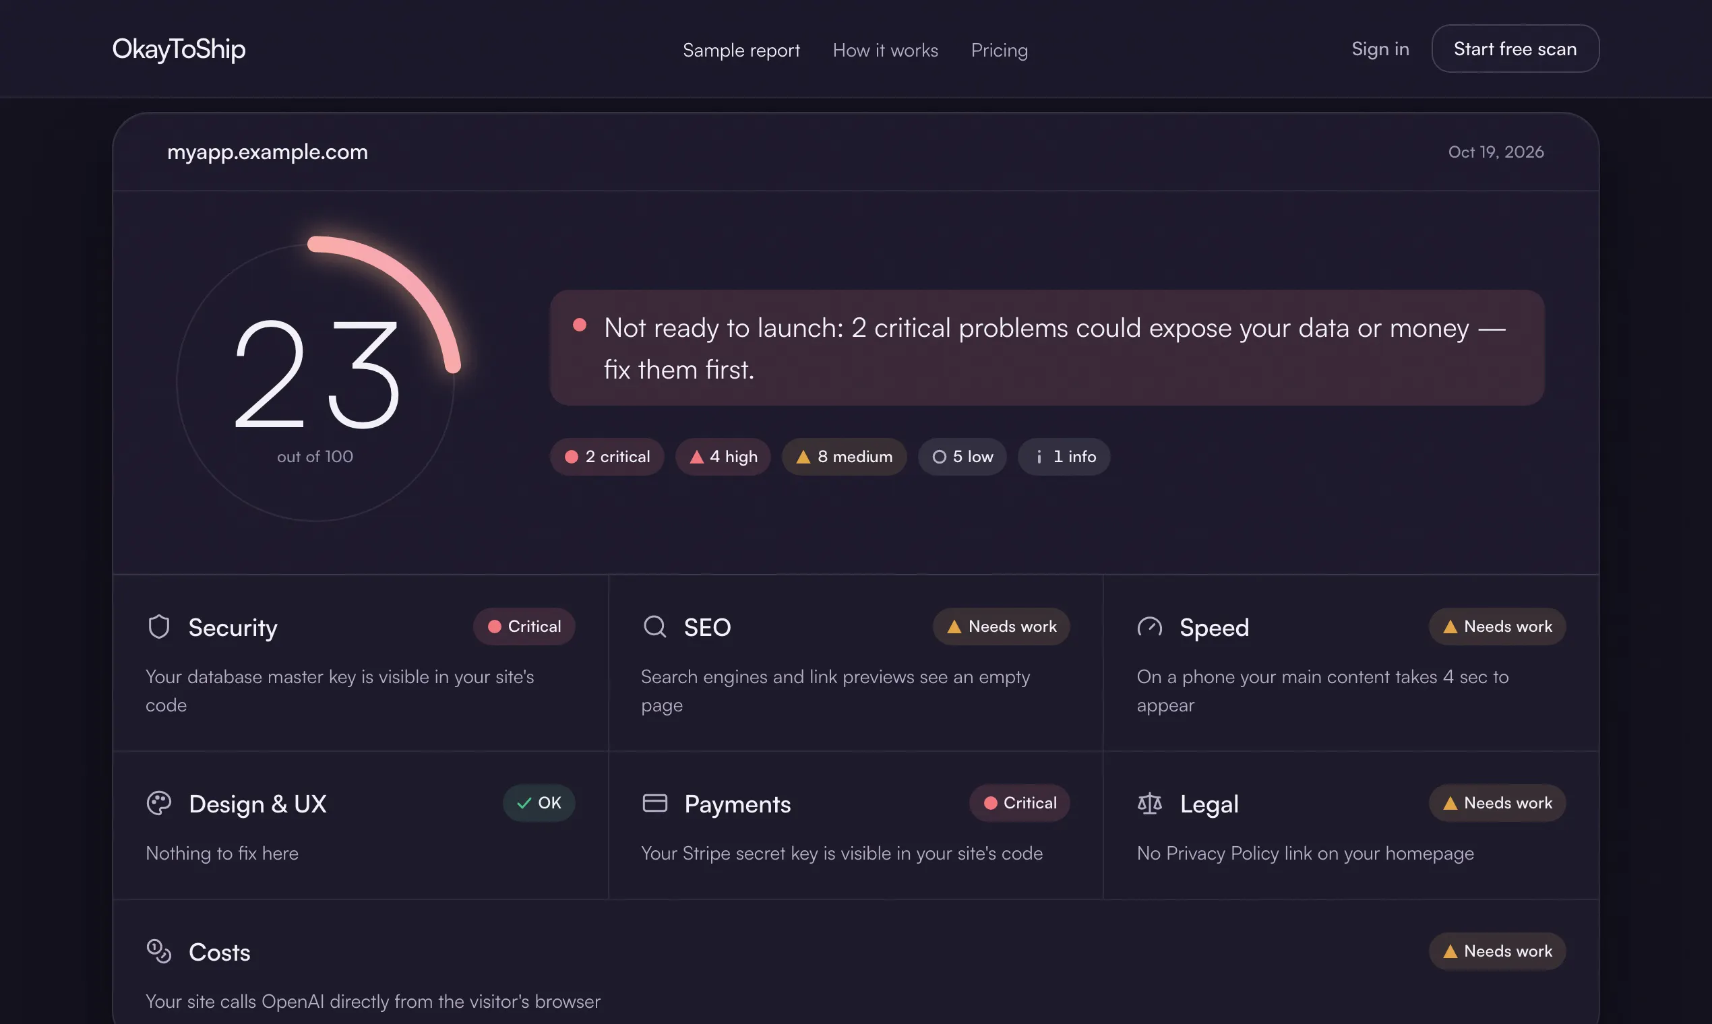1712x1024 pixels.
Task: Click the score 23 gauge
Action: click(x=315, y=382)
